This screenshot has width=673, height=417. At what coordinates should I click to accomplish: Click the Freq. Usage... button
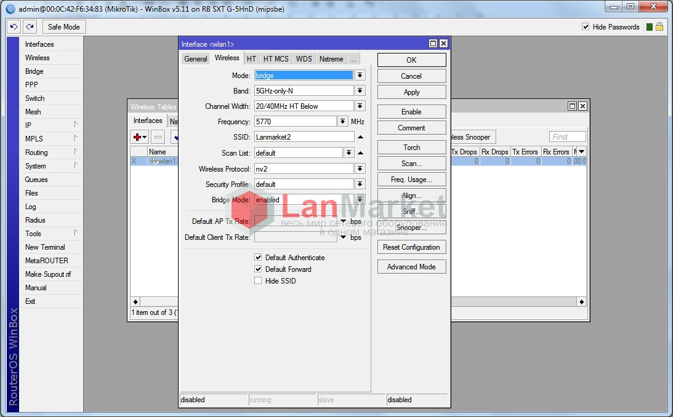(411, 180)
